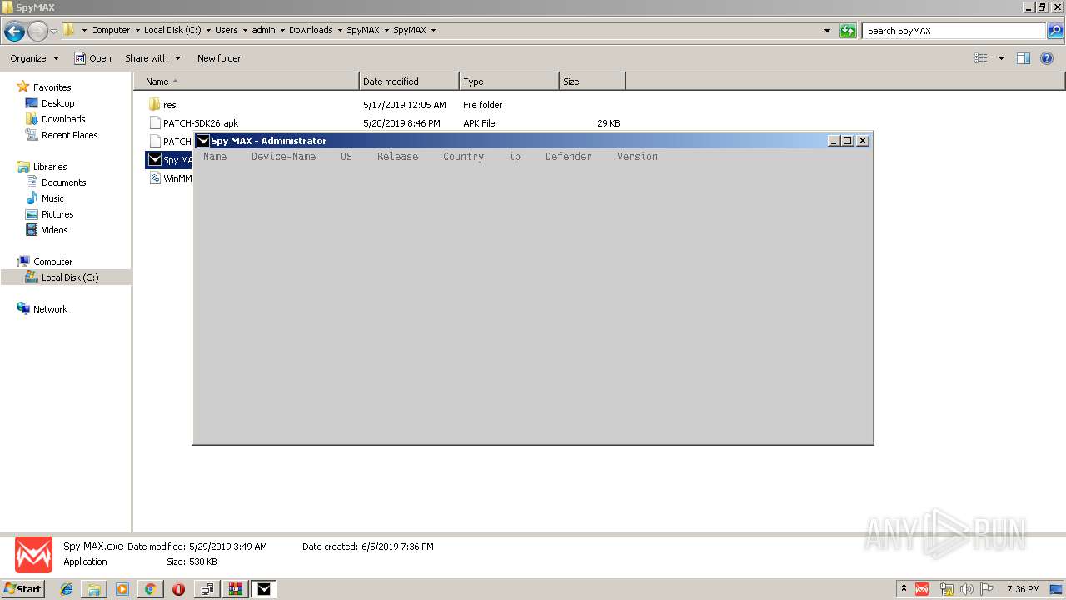1066x600 pixels.
Task: Expand dropdown arrow after Users breadcrumb
Action: [x=245, y=30]
